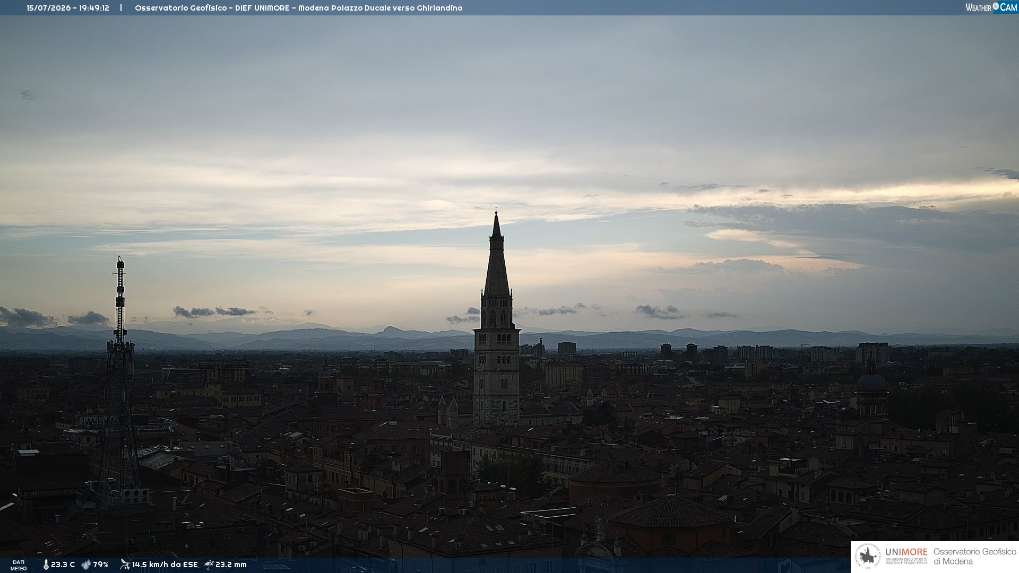Click the 15/07/2026 - 19:49:12 timestamp

coord(68,8)
